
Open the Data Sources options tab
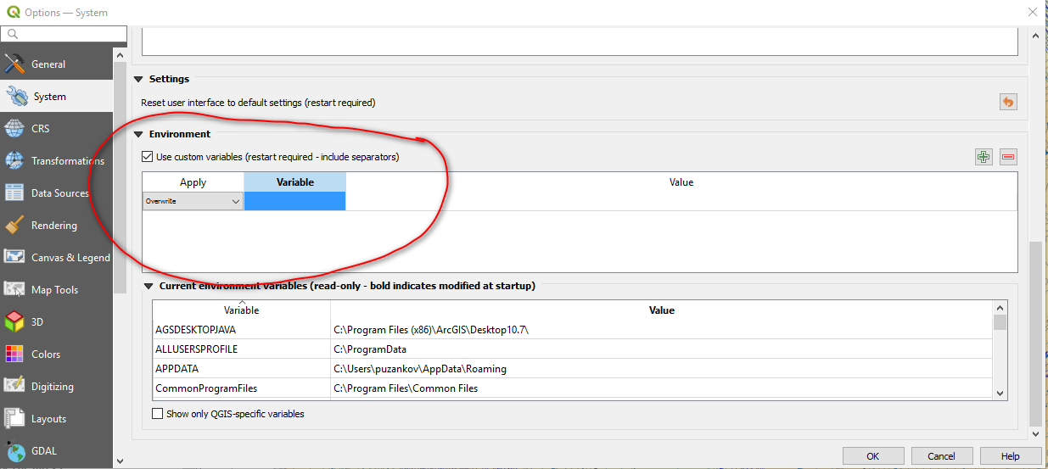[x=59, y=193]
